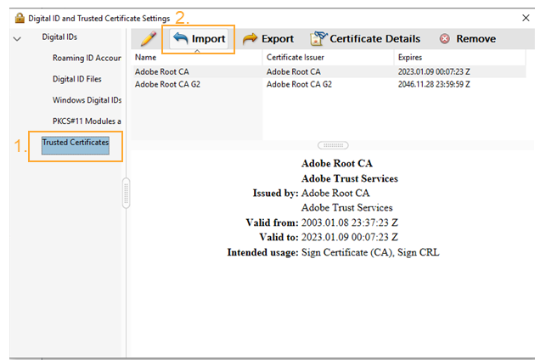This screenshot has height=360, width=535.
Task: Sort by Expires column header
Action: tap(459, 58)
